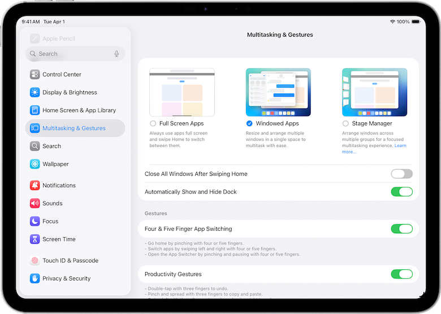This screenshot has width=441, height=314.
Task: Click the Wallpaper flower icon
Action: tap(35, 164)
